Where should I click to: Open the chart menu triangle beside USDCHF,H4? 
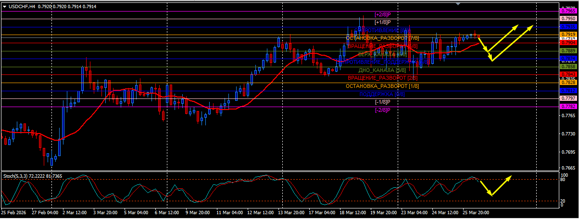[4, 7]
